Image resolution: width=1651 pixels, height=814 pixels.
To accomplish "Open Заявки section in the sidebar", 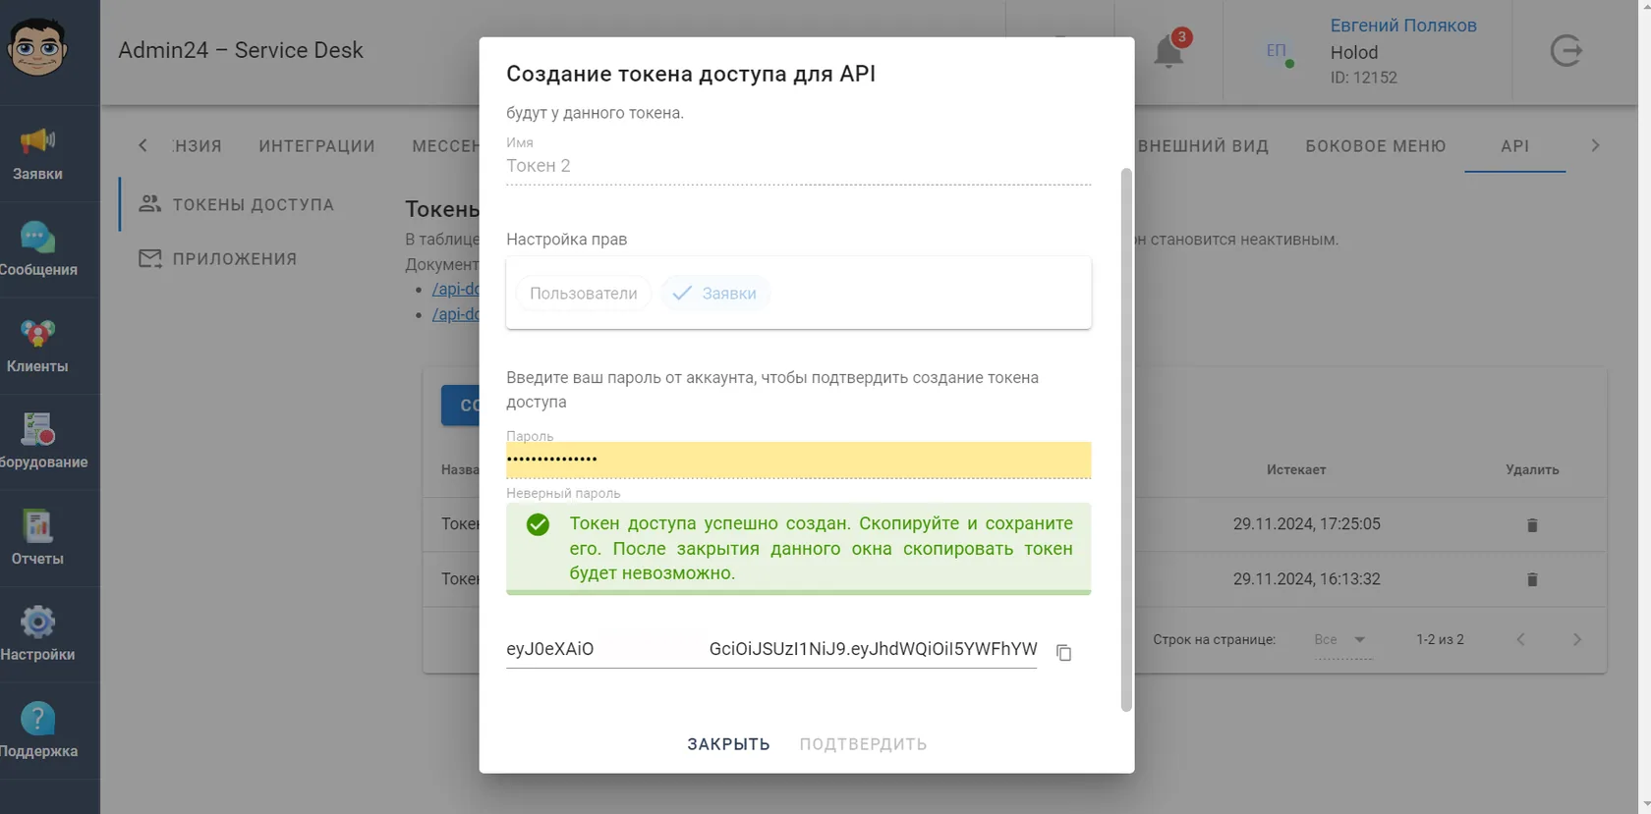I will click(37, 154).
